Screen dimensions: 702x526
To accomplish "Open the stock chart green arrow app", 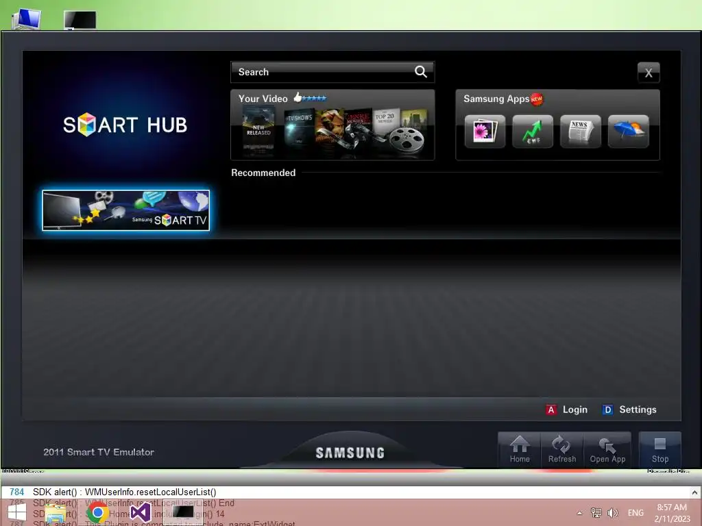I will [x=533, y=131].
